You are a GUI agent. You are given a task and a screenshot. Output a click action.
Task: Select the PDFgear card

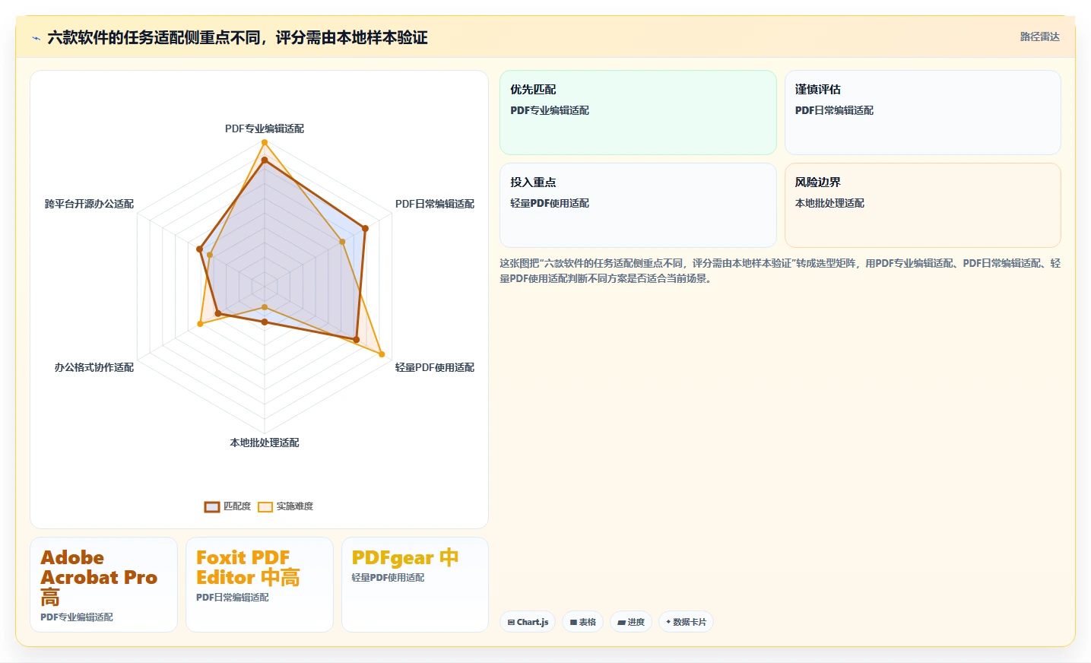pyautogui.click(x=415, y=585)
